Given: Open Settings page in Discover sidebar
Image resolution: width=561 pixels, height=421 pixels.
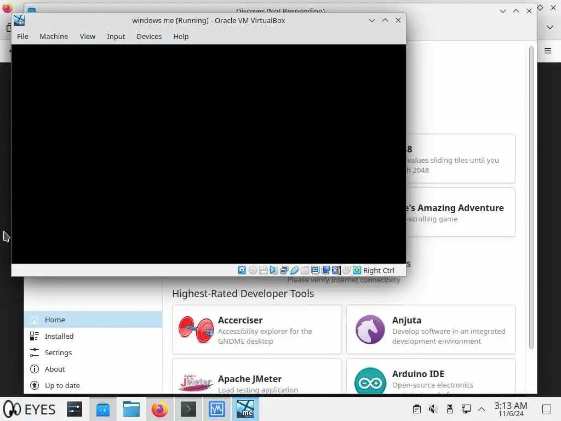Looking at the screenshot, I should tap(93, 352).
